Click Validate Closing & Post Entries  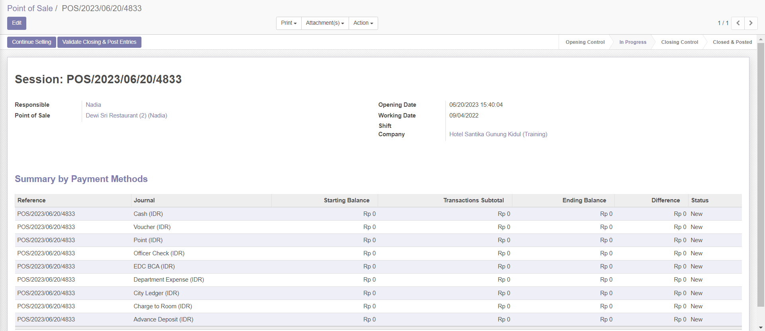click(99, 42)
